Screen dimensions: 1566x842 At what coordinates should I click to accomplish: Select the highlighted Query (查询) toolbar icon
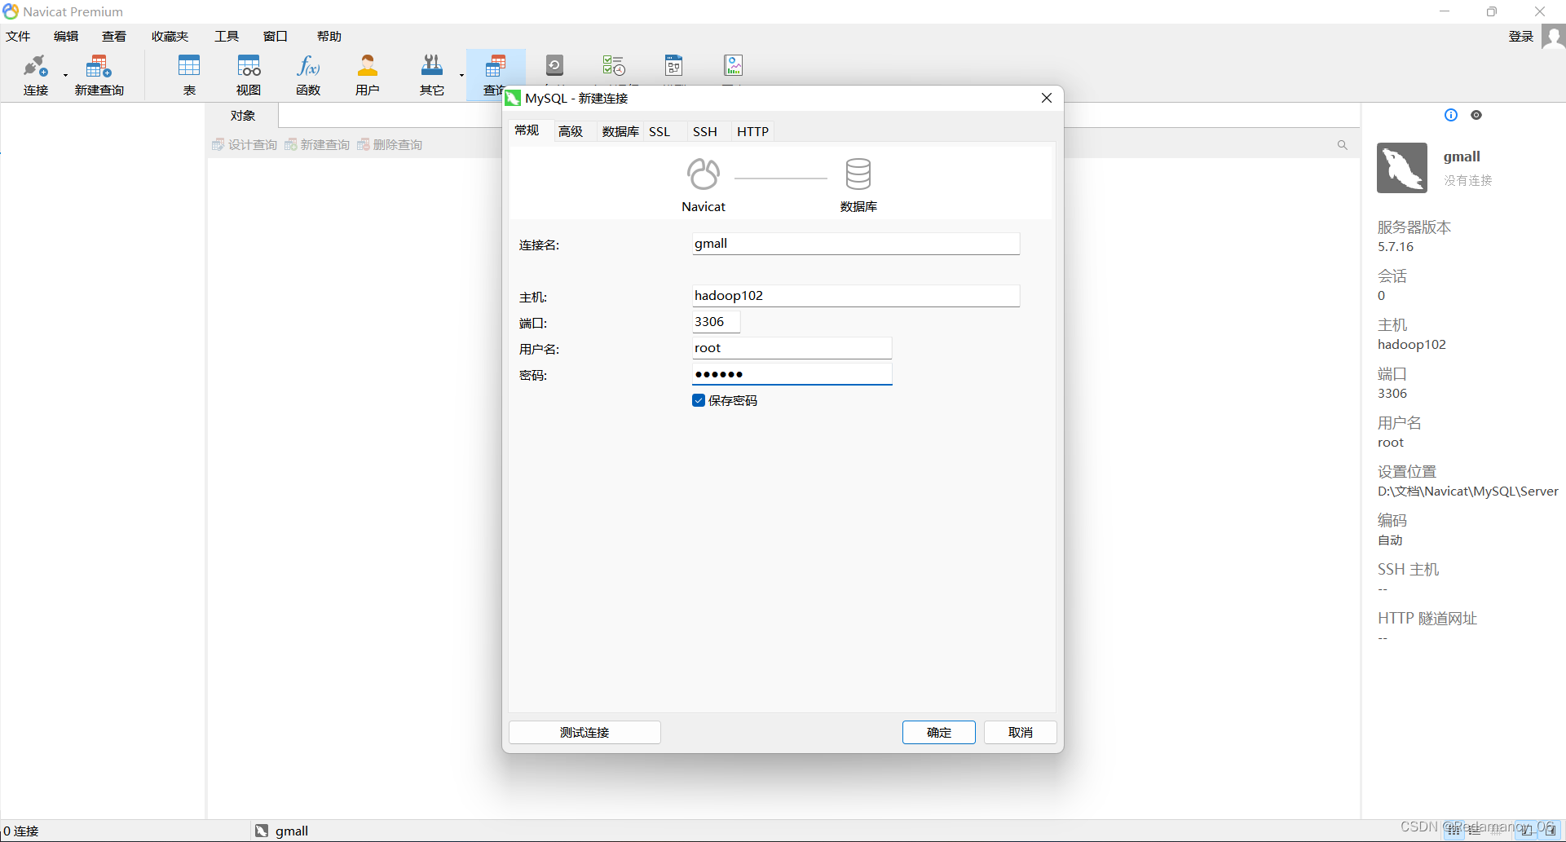495,66
